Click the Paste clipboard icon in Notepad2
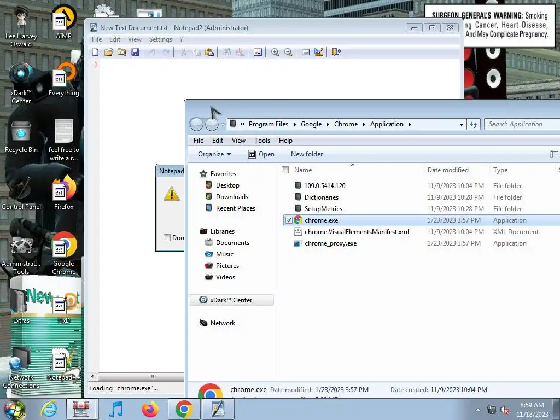560x420 pixels. [x=209, y=52]
